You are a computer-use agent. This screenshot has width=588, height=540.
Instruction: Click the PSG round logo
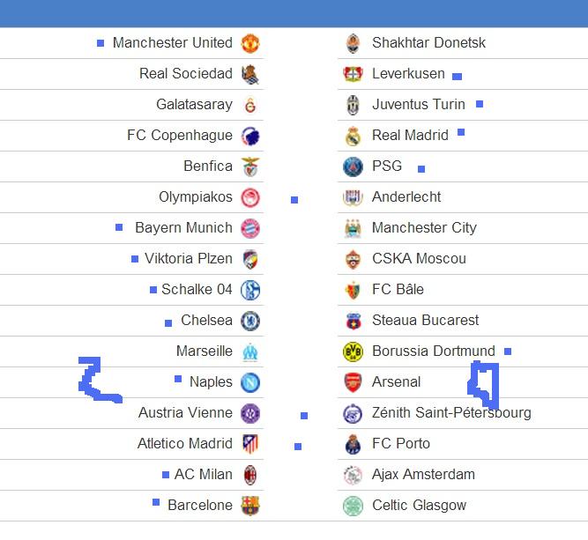[x=353, y=166]
